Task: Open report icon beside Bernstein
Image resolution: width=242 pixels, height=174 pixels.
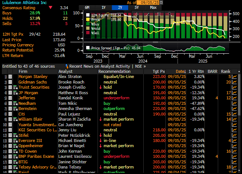Action: pos(15,109)
